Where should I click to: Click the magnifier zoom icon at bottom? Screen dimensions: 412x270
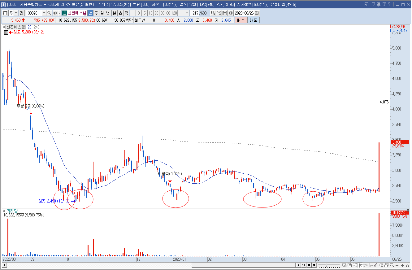392,265
